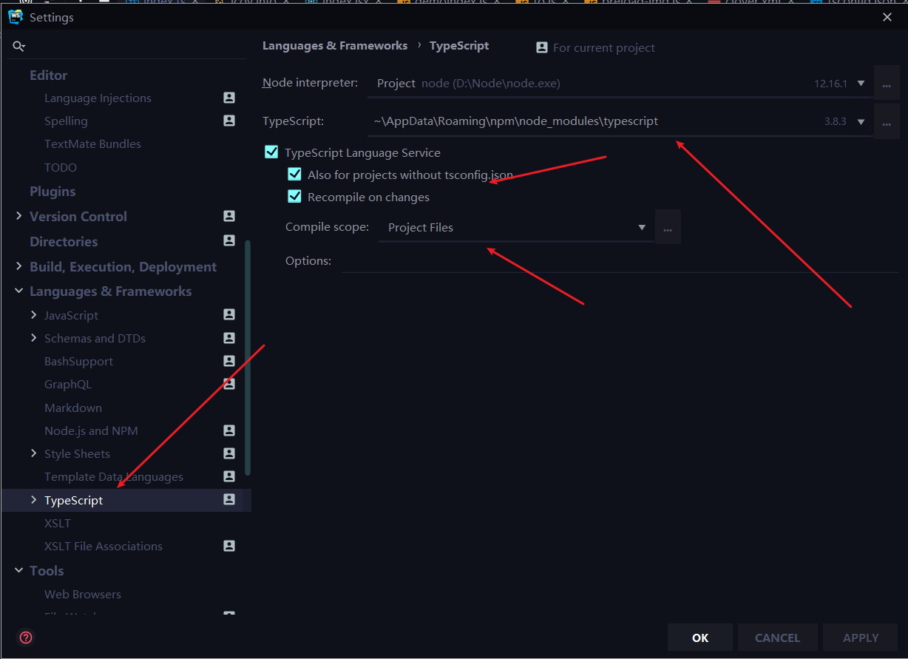The height and width of the screenshot is (659, 908).
Task: Open Node interpreter dropdown arrow
Action: pos(861,84)
